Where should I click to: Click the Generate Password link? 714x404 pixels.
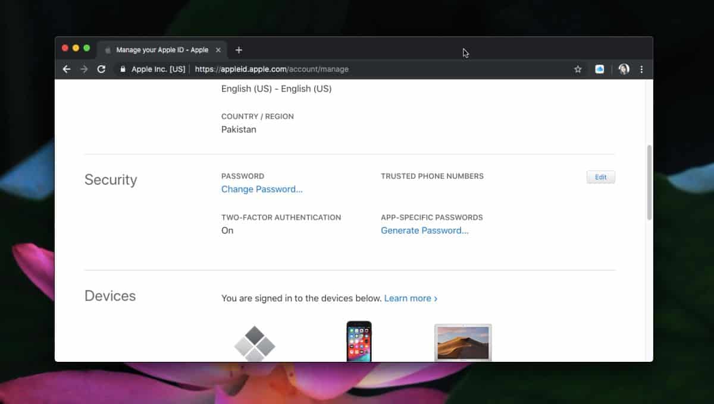pyautogui.click(x=425, y=231)
